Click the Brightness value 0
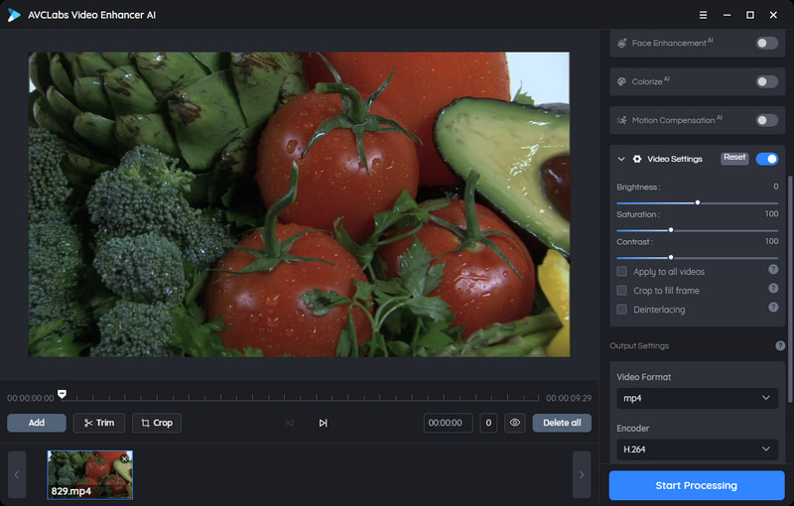 coord(776,187)
